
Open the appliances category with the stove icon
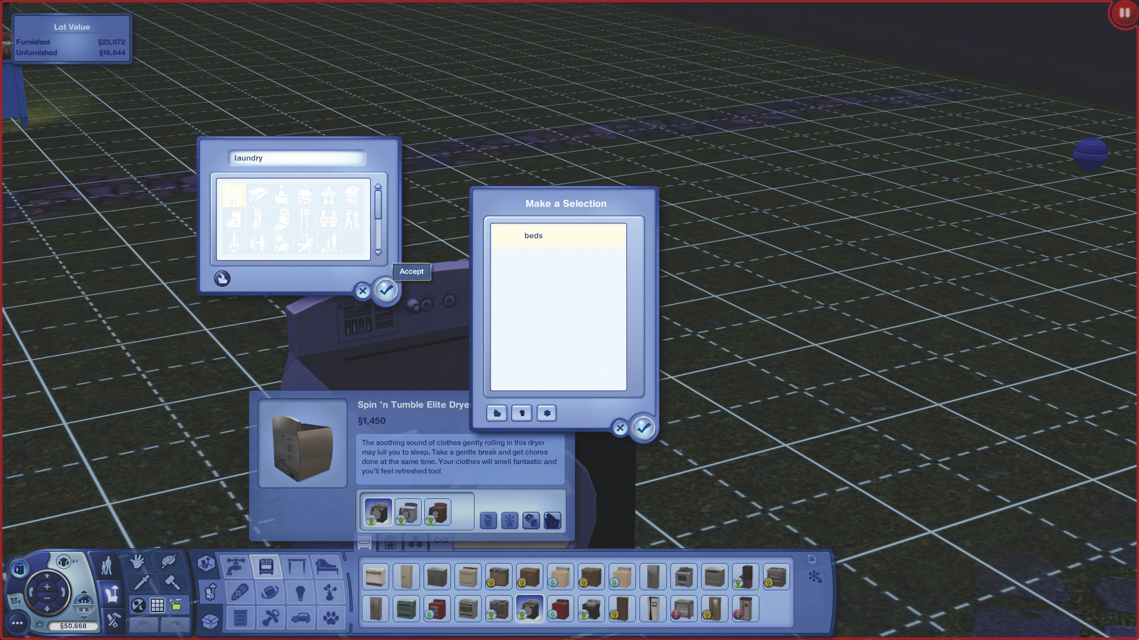coord(266,567)
